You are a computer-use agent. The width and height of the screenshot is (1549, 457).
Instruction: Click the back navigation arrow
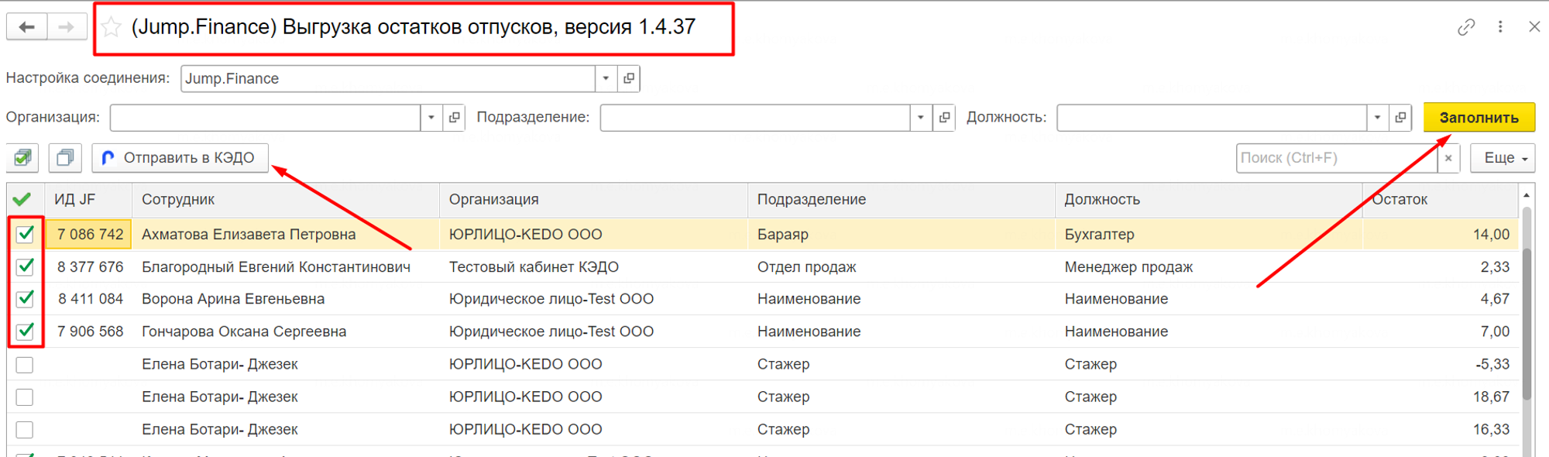27,27
